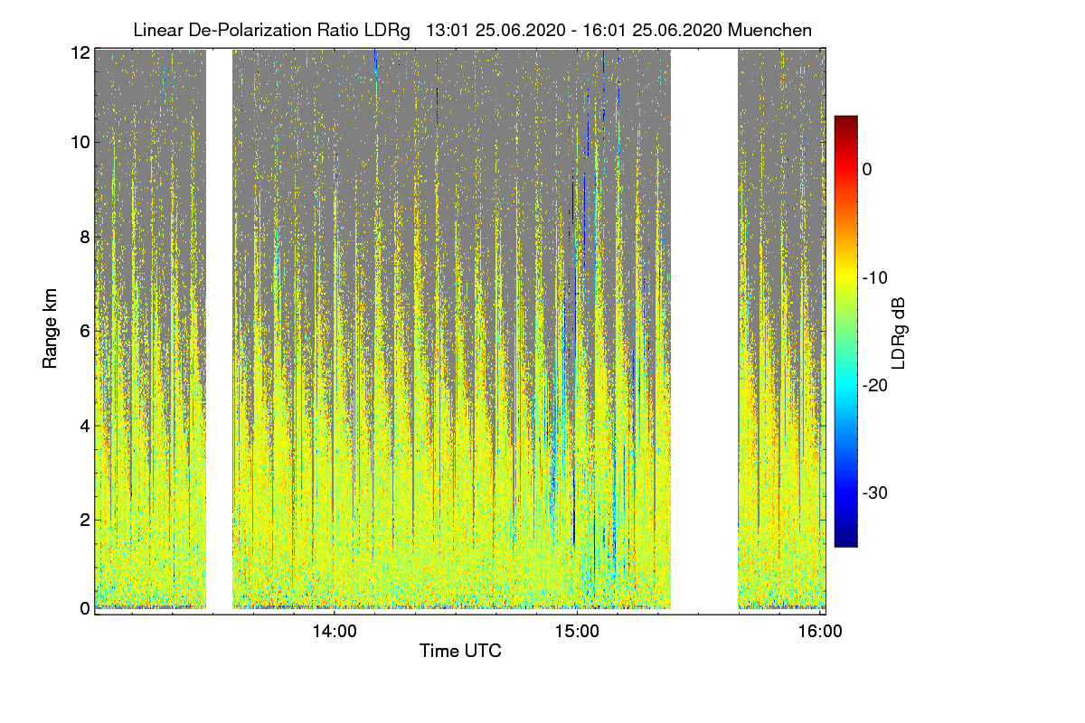This screenshot has height=723, width=1085.
Task: Click the colorbar '-10' tick label
Action: click(877, 277)
